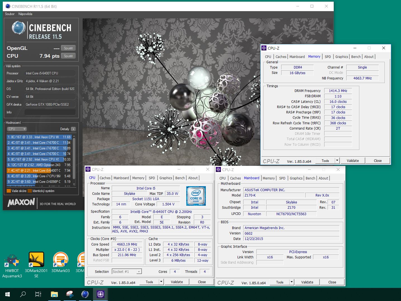Click the DRAM Frequency 1414.3 MHz value
401x301 pixels.
click(338, 91)
